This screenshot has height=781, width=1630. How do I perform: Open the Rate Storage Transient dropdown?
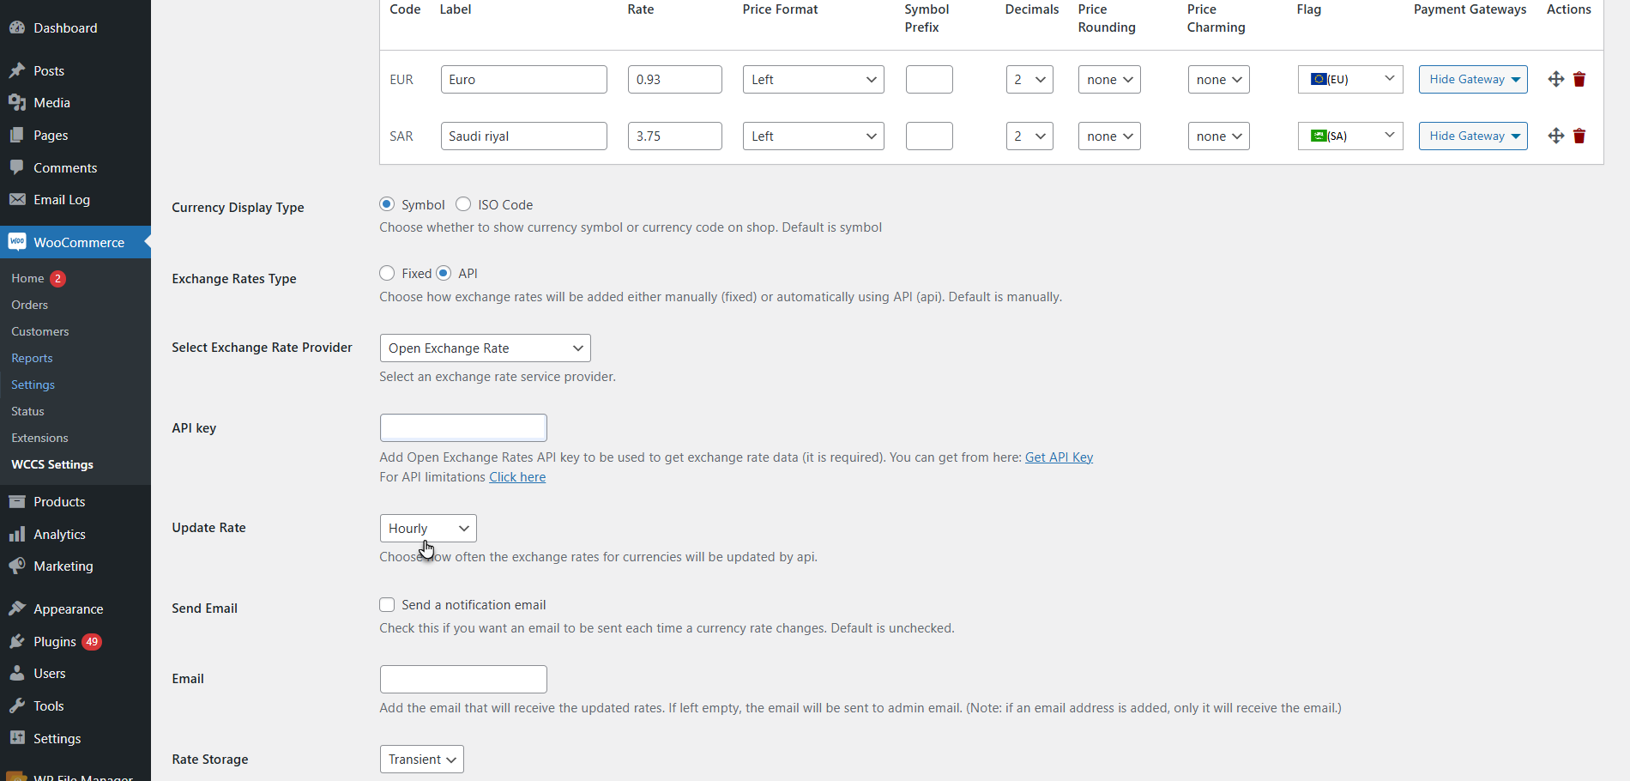point(421,759)
